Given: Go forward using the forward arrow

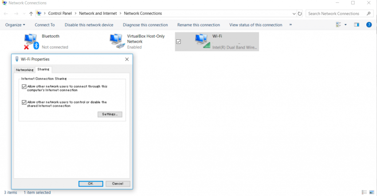Looking at the screenshot, I should [16, 14].
